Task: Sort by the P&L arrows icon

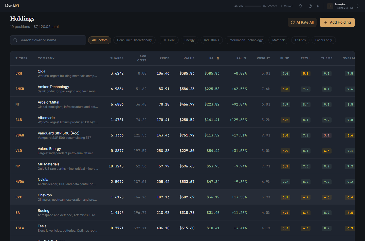Action: 218,58
